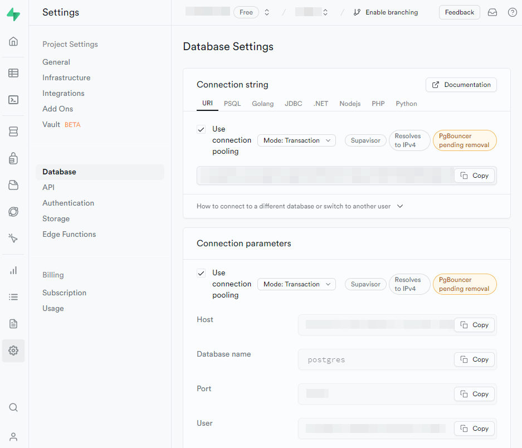The width and height of the screenshot is (522, 448).
Task: Switch to the .NET tab
Action: tap(321, 104)
